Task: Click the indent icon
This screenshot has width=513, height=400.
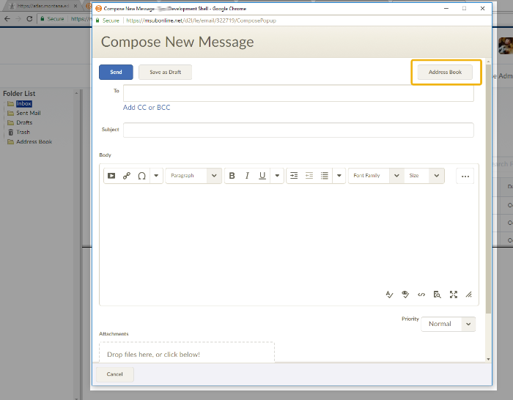Action: (x=294, y=176)
